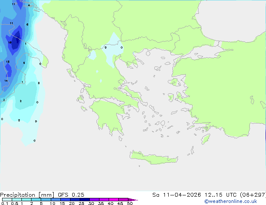Click the 'Sa 11-04-2026' date text

click(x=177, y=195)
